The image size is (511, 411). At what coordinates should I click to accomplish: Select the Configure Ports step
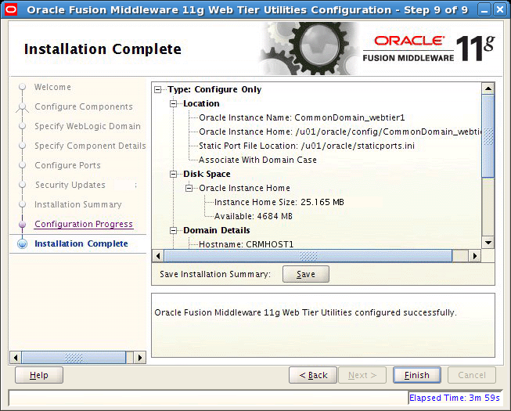(67, 165)
